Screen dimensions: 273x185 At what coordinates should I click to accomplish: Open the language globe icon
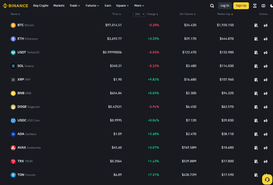tap(263, 6)
